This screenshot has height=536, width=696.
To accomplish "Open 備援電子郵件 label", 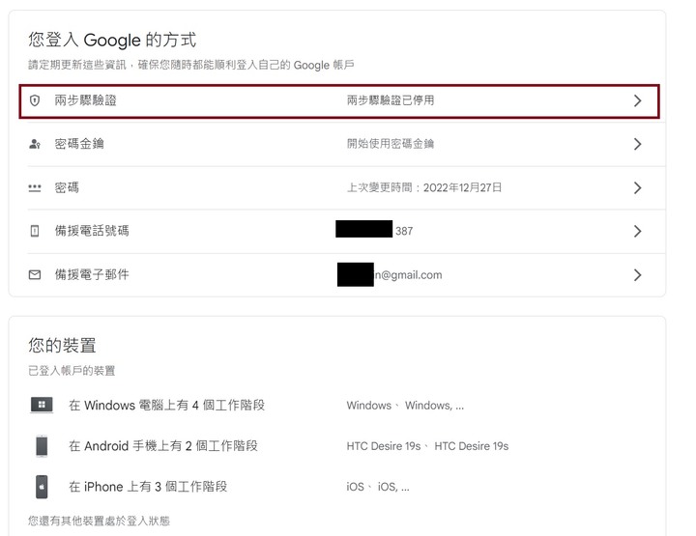I will 92,275.
